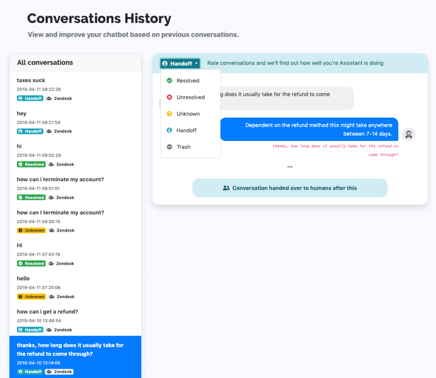This screenshot has width=436, height=378.
Task: Click the blue bot reply message bubble
Action: tap(309, 129)
